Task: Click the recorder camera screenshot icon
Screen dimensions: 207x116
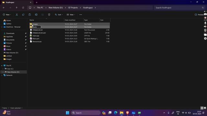Action: pyautogui.click(x=205, y=14)
